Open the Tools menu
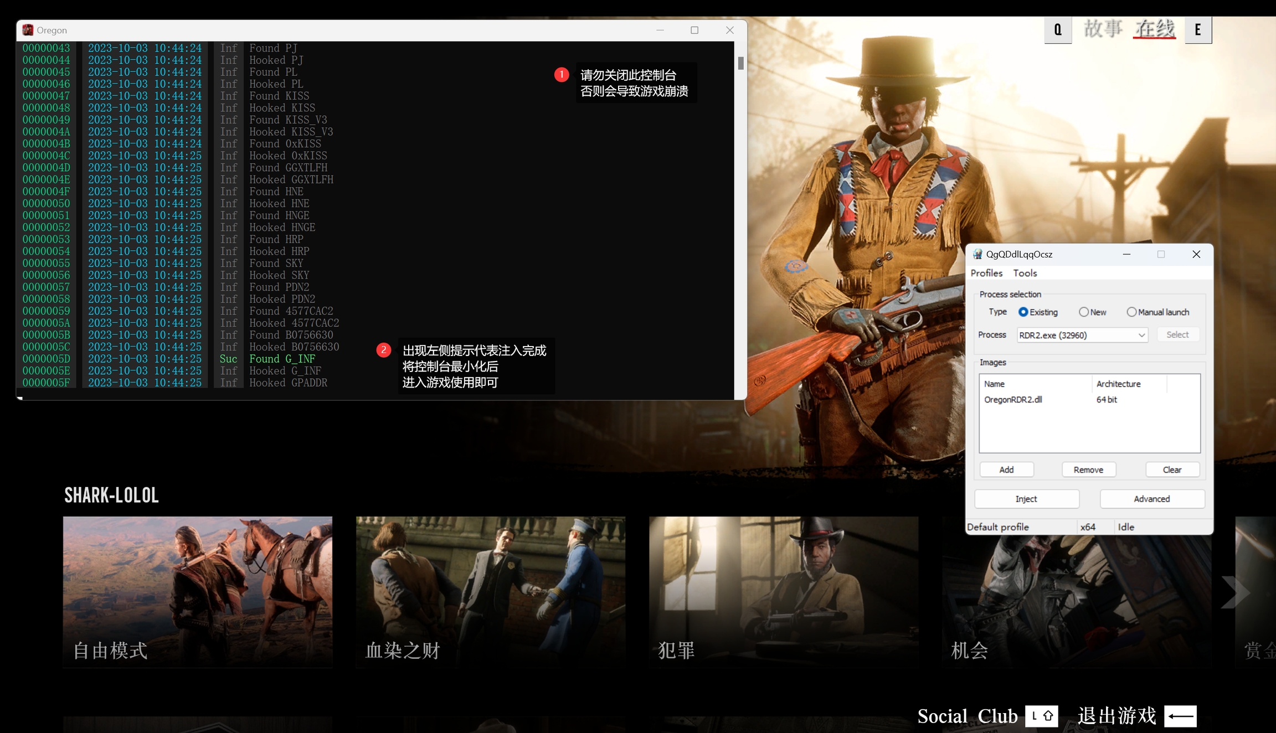1276x733 pixels. 1025,273
